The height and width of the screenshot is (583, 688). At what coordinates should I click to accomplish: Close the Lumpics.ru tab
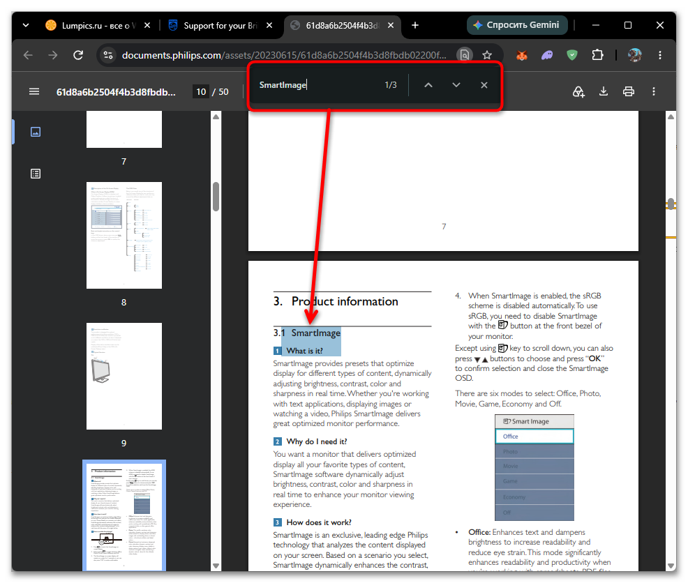147,25
